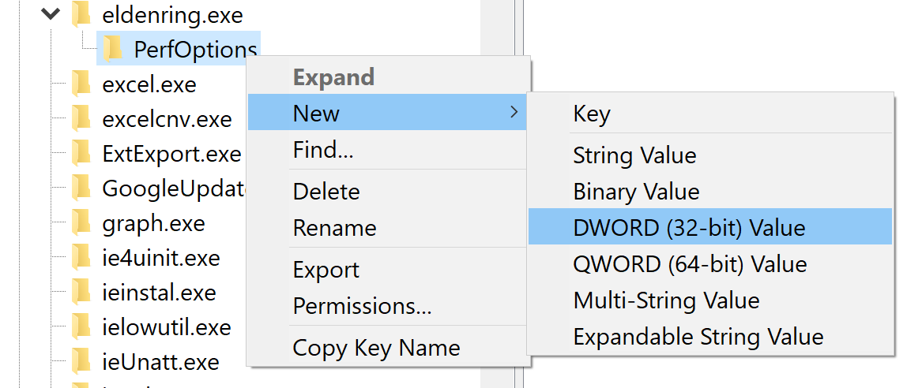Click the eldenring.exe folder icon
This screenshot has height=388, width=922.
coord(81,14)
